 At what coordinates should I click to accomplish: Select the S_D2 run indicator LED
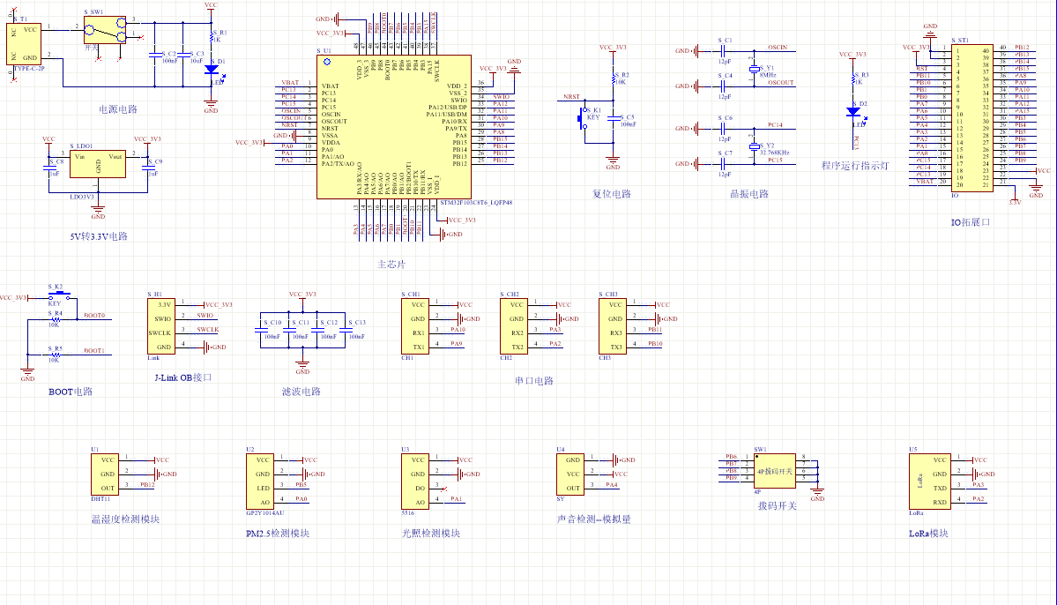853,112
